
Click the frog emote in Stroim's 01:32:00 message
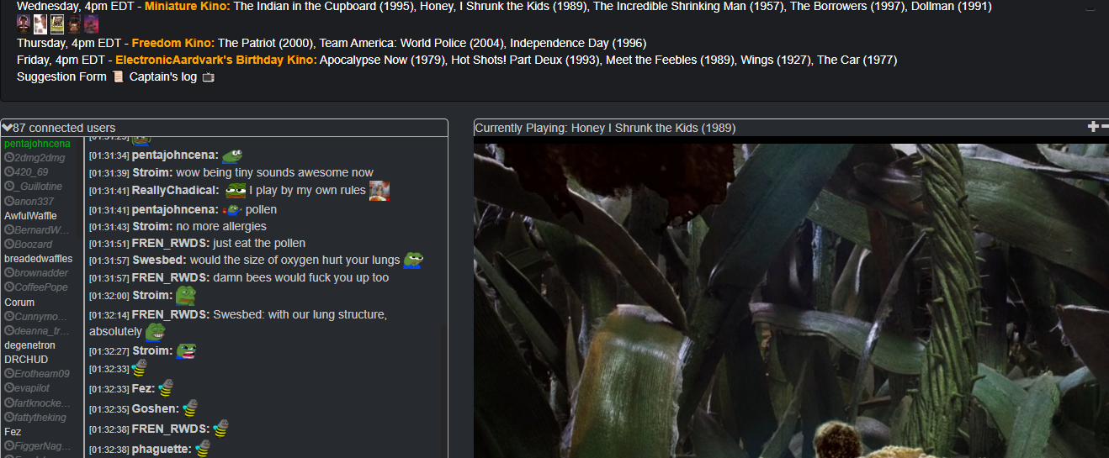(x=185, y=295)
